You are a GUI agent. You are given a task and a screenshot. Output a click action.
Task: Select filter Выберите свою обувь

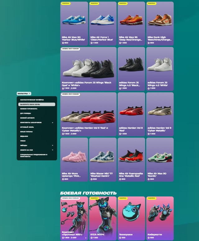(37, 104)
